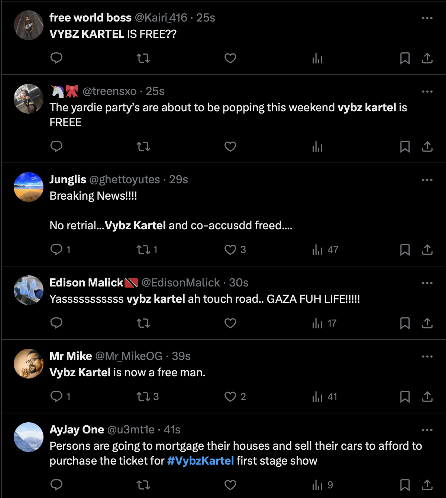Open reply icon on Edison Malick's tweet

point(56,323)
